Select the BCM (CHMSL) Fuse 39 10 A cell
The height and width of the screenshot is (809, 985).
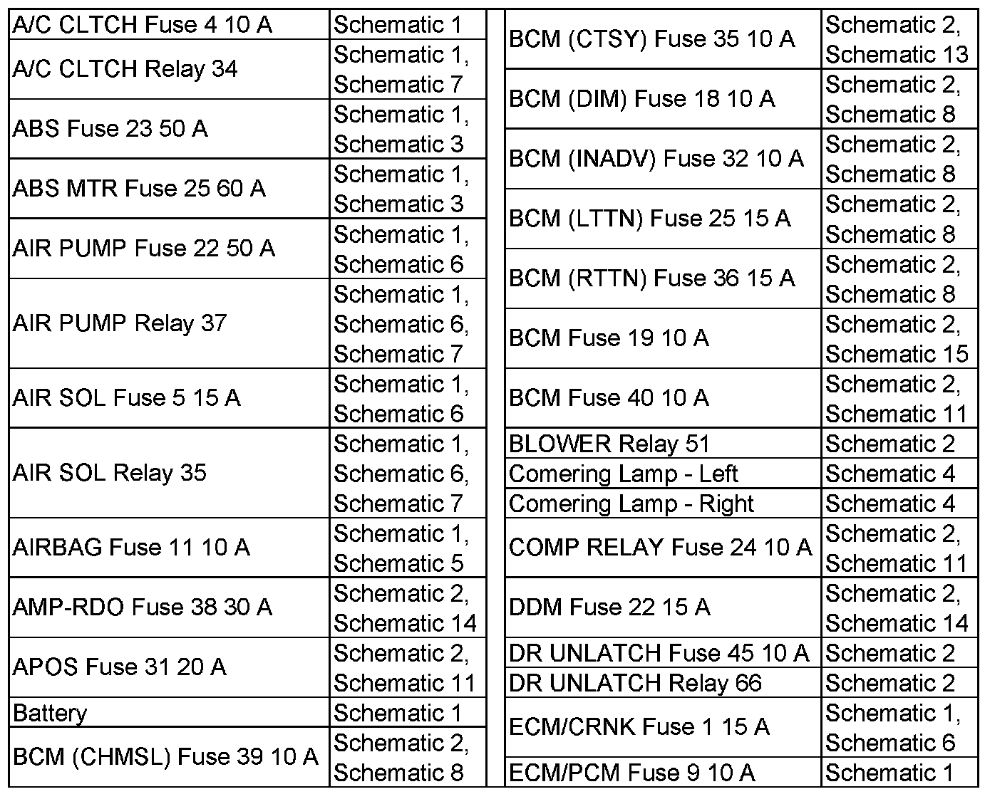point(165,757)
